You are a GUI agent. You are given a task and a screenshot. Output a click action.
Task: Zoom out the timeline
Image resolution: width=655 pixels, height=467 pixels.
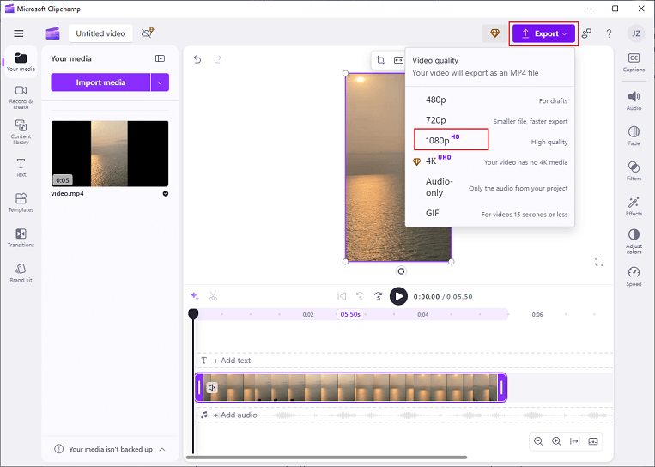pyautogui.click(x=538, y=441)
